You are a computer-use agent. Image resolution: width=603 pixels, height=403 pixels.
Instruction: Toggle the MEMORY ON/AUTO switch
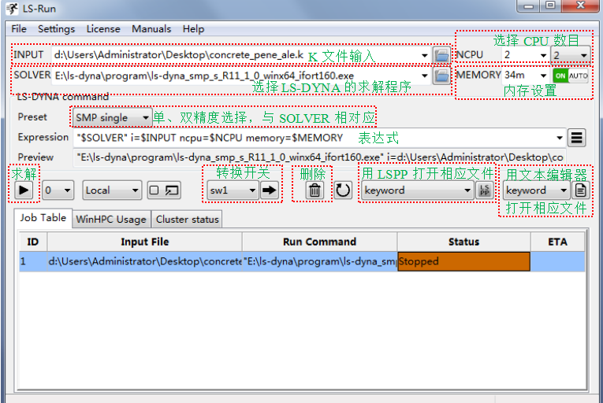click(x=570, y=76)
